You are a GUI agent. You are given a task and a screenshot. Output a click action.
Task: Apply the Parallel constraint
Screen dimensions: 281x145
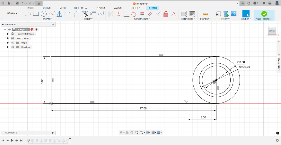(150, 14)
